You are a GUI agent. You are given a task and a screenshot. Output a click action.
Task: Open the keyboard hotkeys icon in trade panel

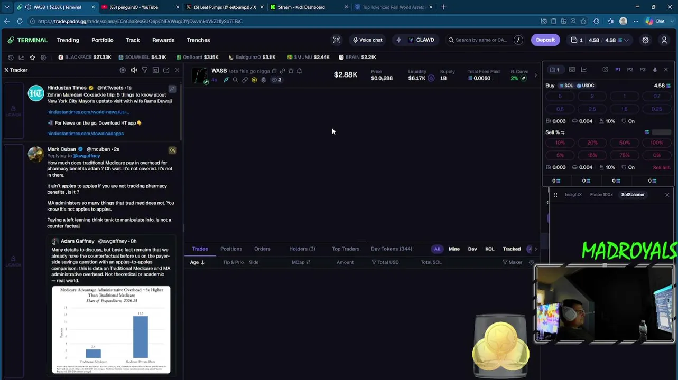pyautogui.click(x=572, y=70)
